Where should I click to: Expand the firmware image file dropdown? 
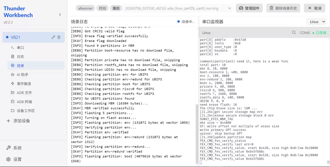pyautogui.click(x=229, y=9)
